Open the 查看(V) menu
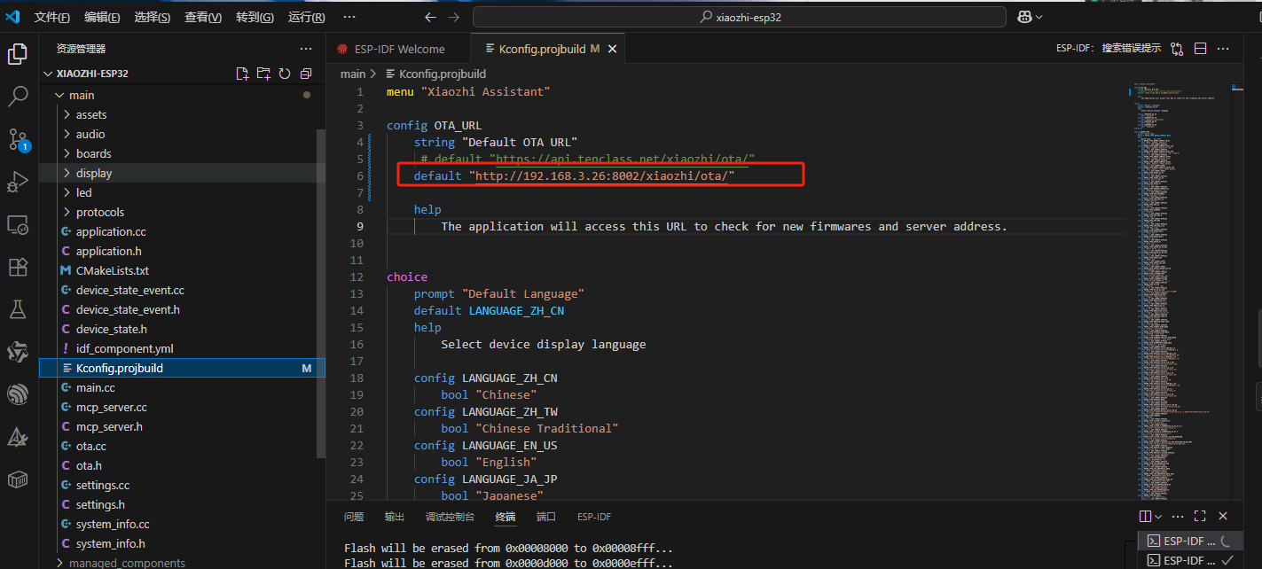The image size is (1262, 569). (203, 17)
